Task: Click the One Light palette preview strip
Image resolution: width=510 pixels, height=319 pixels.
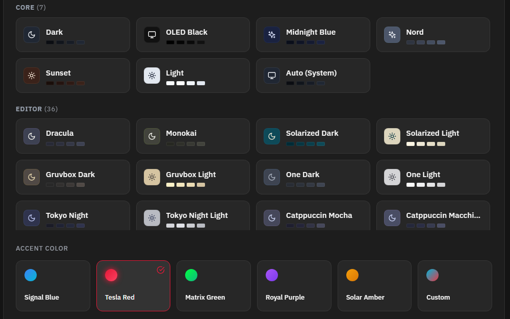Action: pyautogui.click(x=426, y=185)
